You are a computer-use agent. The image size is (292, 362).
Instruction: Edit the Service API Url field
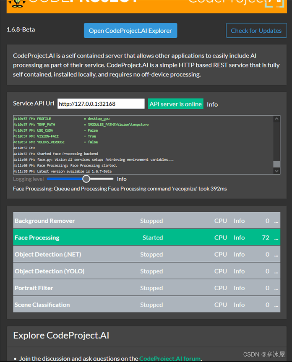click(x=101, y=104)
